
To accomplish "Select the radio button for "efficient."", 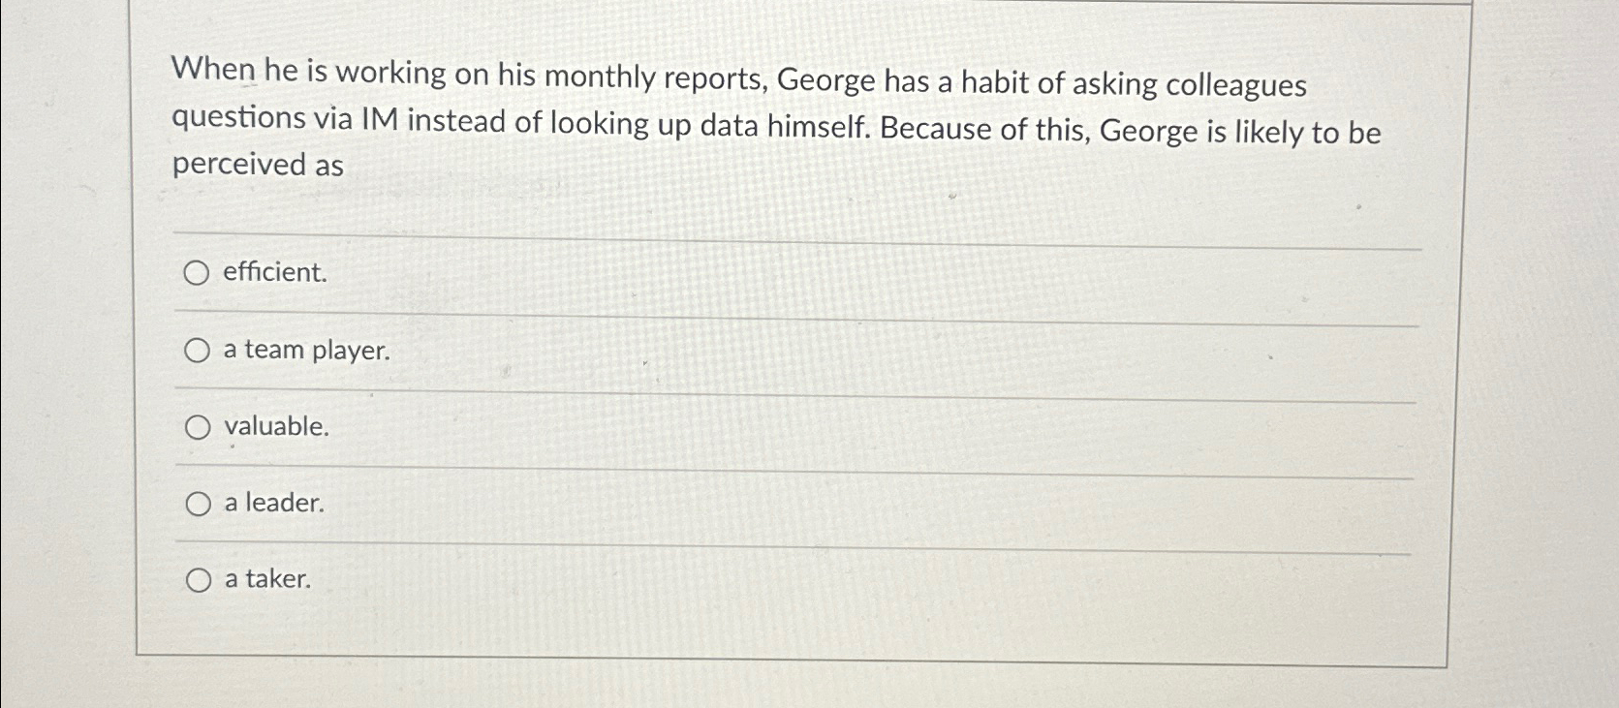I will point(198,274).
